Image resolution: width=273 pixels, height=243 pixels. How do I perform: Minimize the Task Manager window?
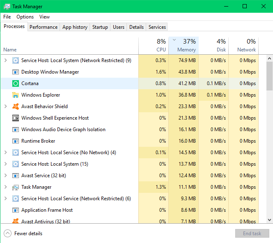pyautogui.click(x=226, y=7)
